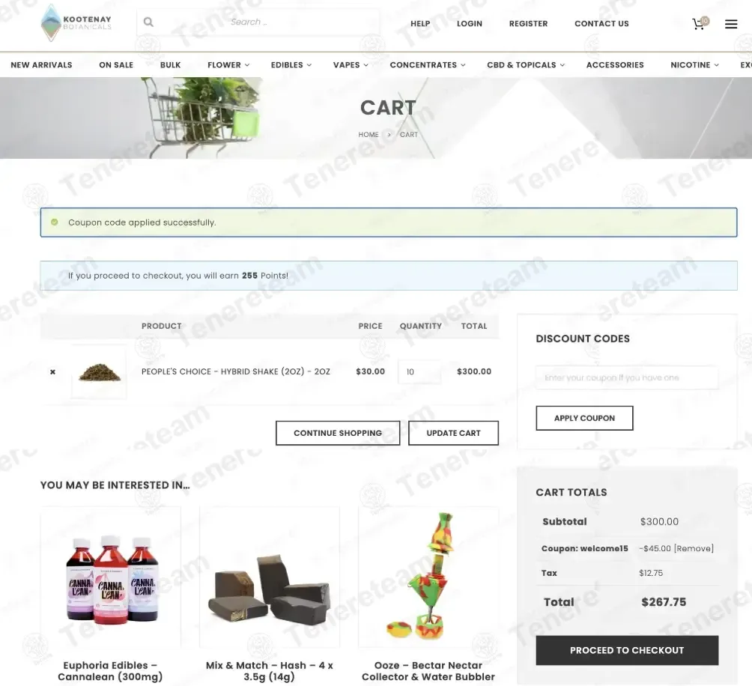Screen dimensions: 752x686
Task: Click the $267.75 total amount
Action: click(664, 602)
